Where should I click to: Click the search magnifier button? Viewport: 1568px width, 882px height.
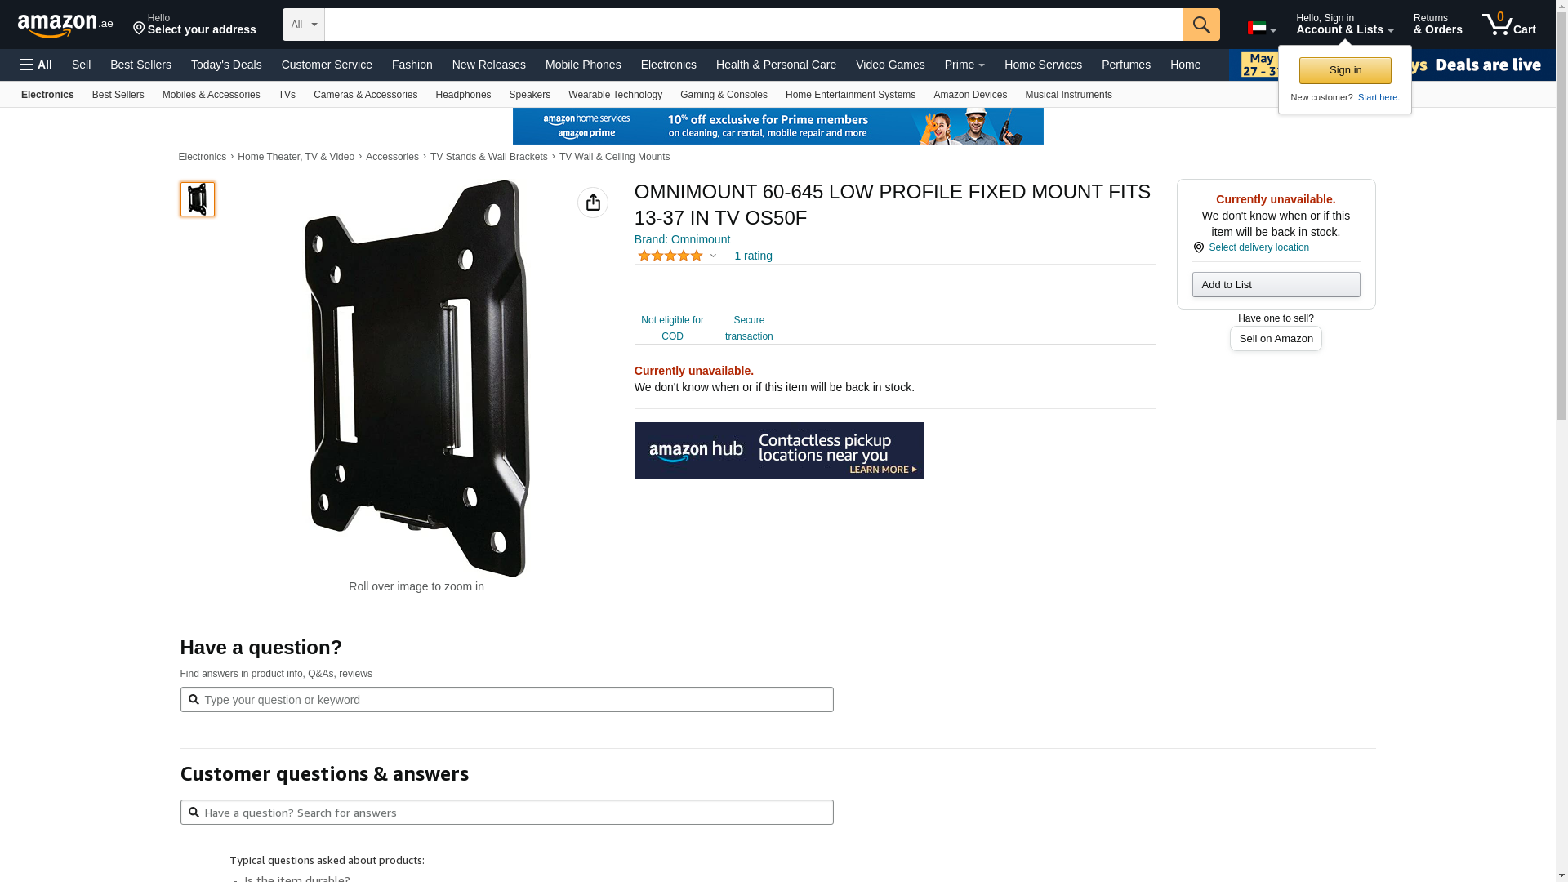pos(1200,24)
